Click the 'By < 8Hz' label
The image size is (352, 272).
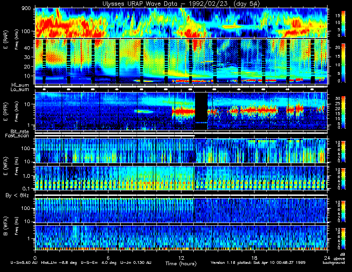(17, 195)
